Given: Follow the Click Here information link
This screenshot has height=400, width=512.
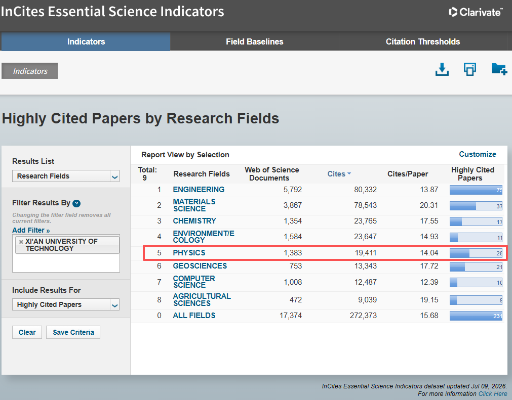Looking at the screenshot, I should (492, 394).
